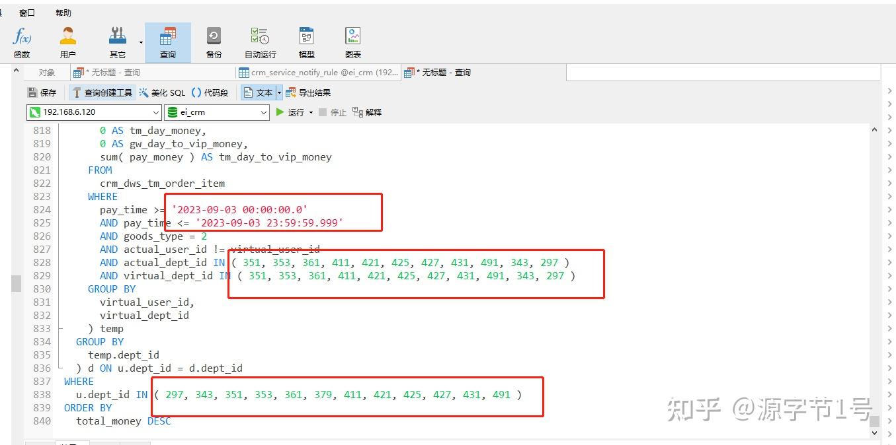Open the 自动运行 (Automation) icon

[260, 42]
